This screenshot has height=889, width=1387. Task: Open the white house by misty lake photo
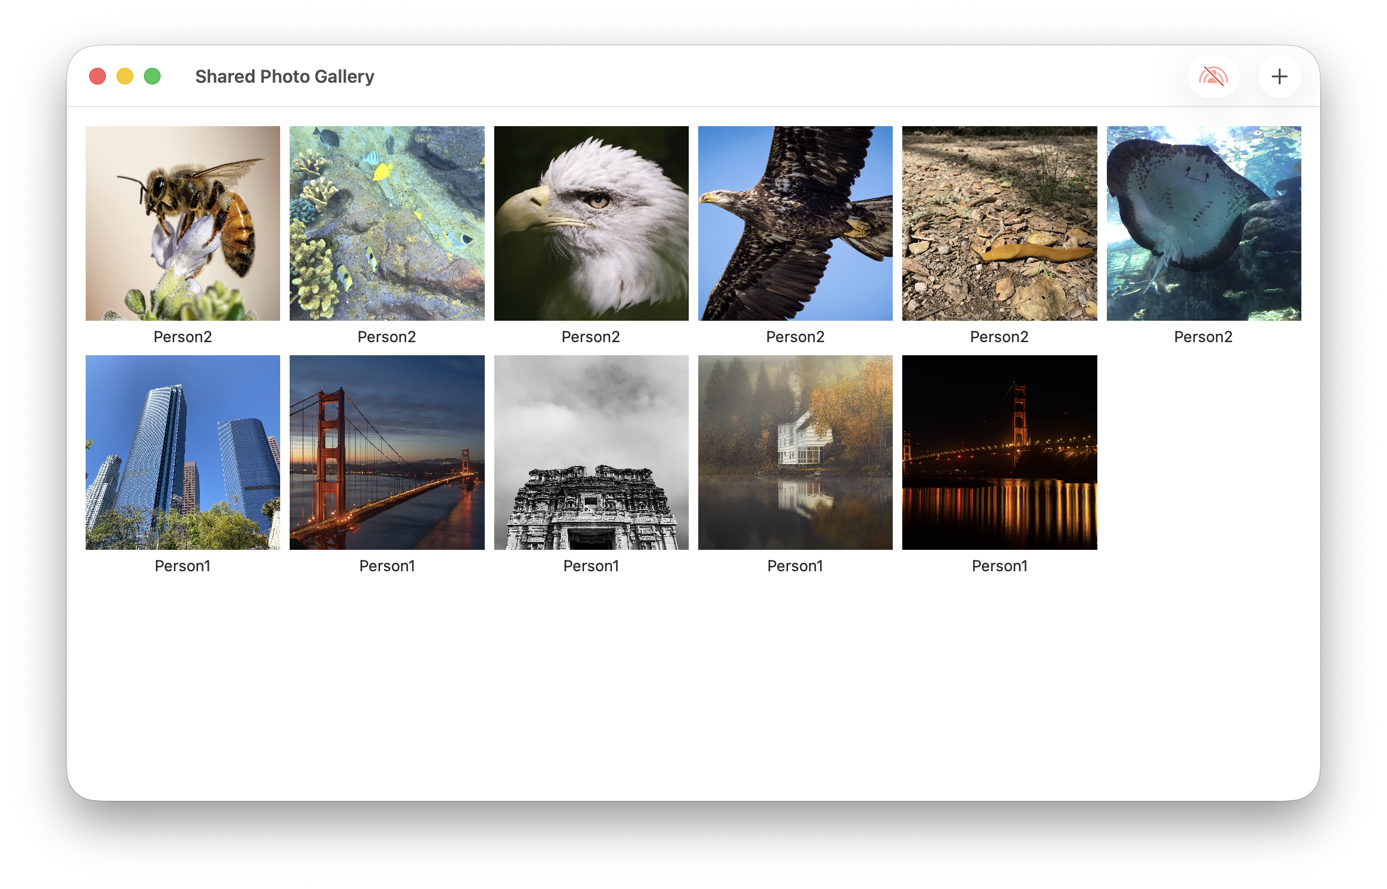795,452
